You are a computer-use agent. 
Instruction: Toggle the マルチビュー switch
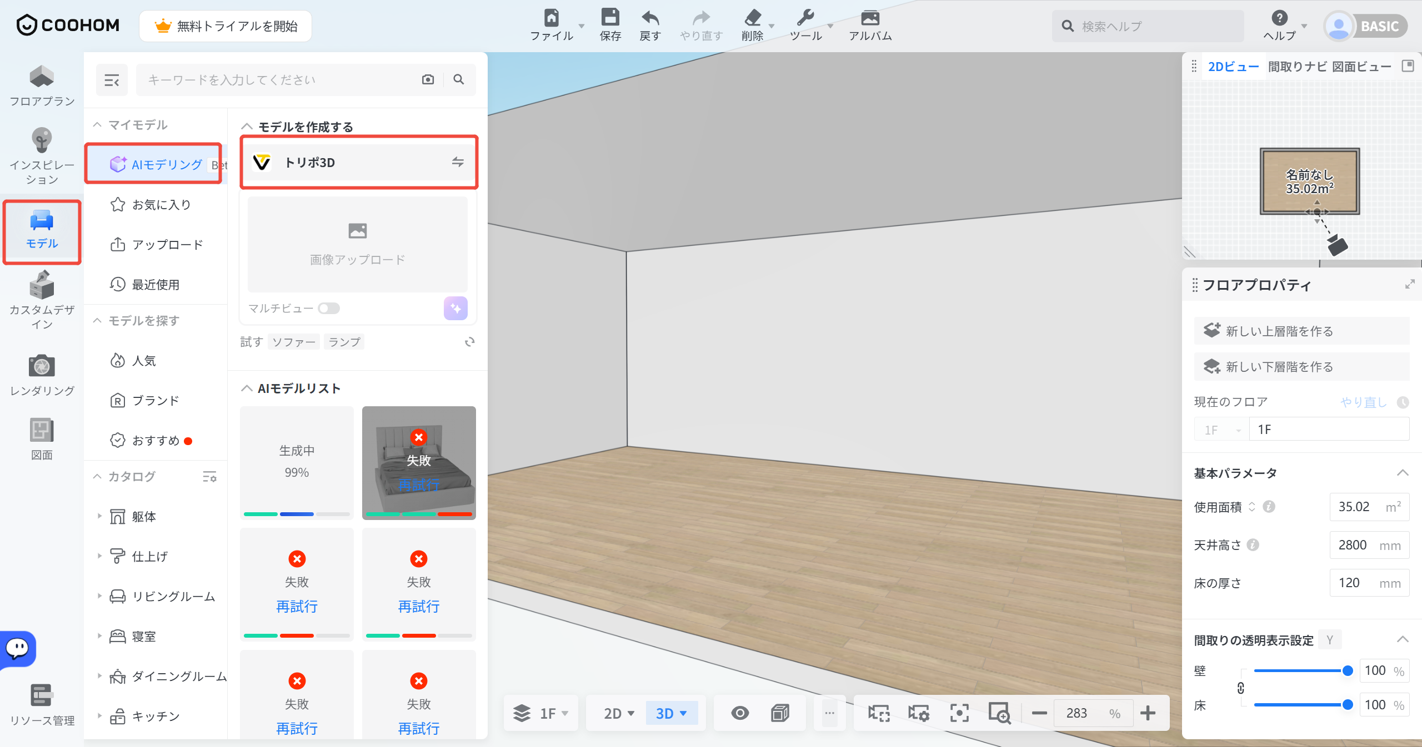click(329, 308)
